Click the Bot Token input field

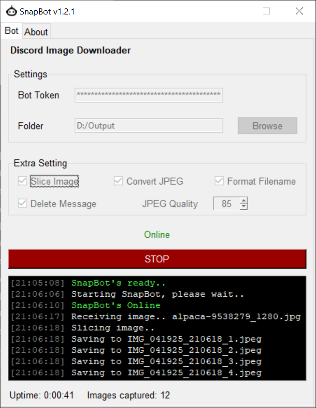coord(148,95)
